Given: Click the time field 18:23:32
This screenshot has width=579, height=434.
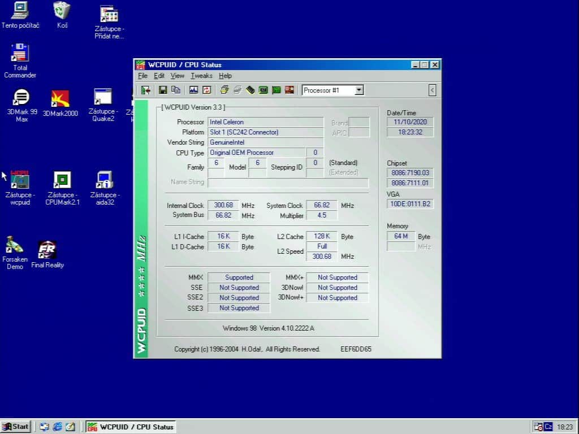Looking at the screenshot, I should 411,132.
